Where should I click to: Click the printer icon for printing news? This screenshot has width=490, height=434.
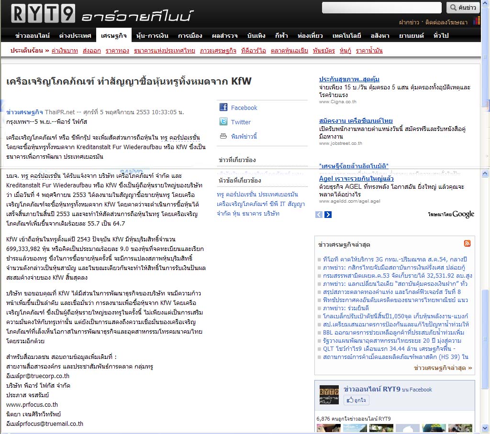point(223,136)
